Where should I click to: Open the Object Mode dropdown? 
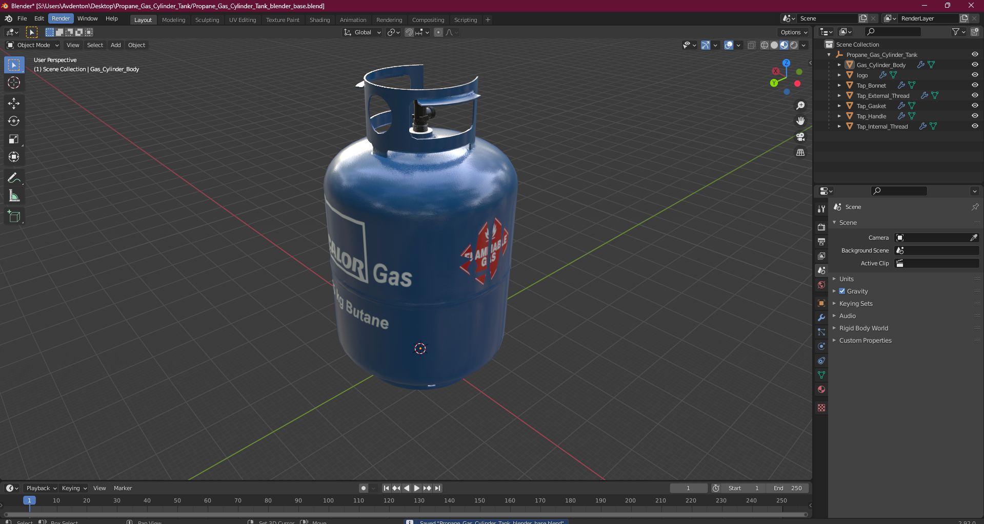[x=33, y=45]
